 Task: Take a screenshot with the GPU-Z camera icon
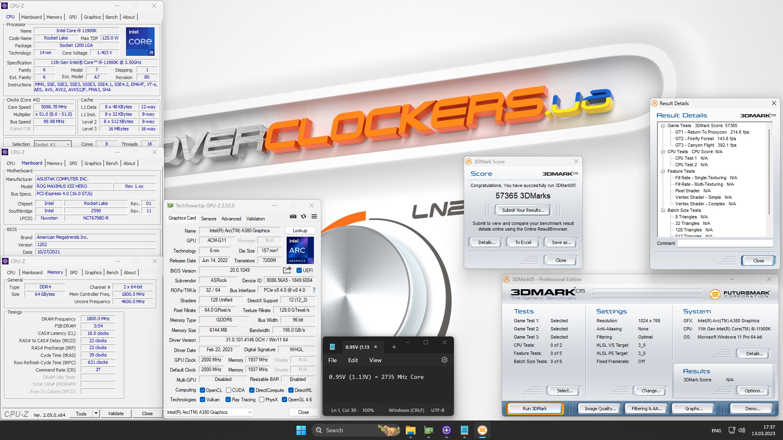pos(293,216)
